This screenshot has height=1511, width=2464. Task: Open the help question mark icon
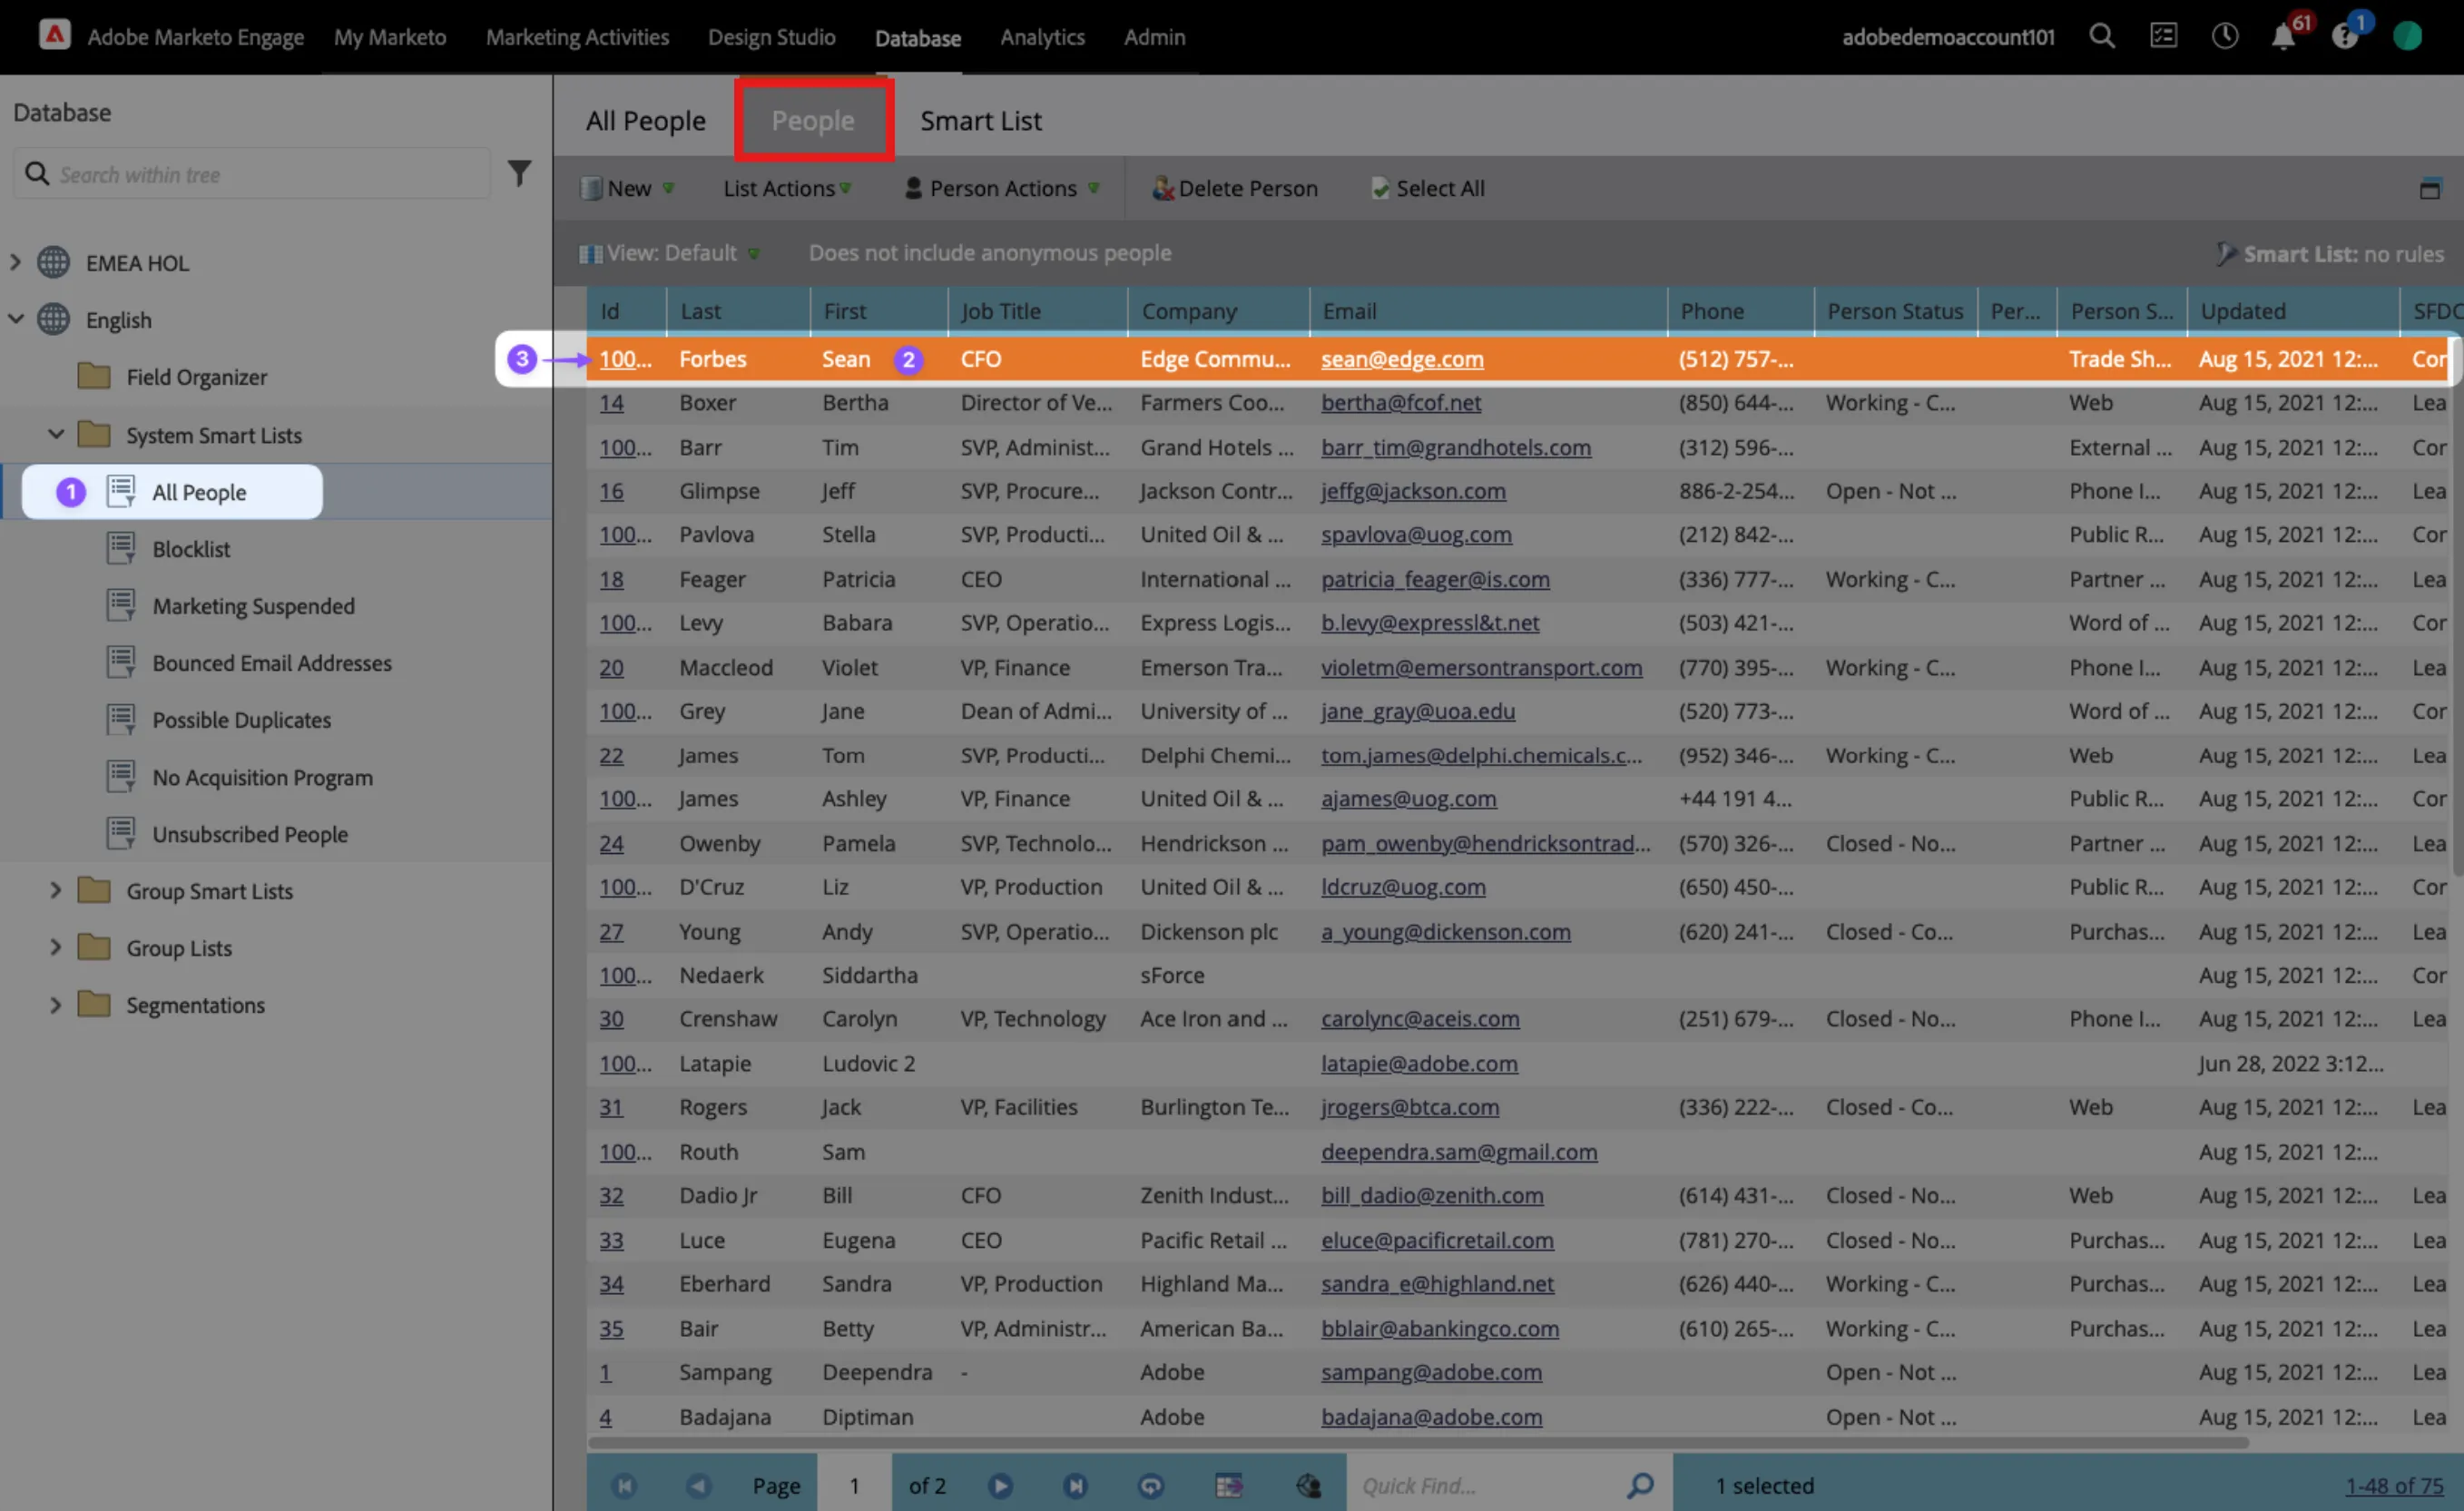tap(2344, 38)
